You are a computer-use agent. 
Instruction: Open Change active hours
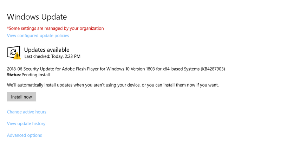pos(27,112)
